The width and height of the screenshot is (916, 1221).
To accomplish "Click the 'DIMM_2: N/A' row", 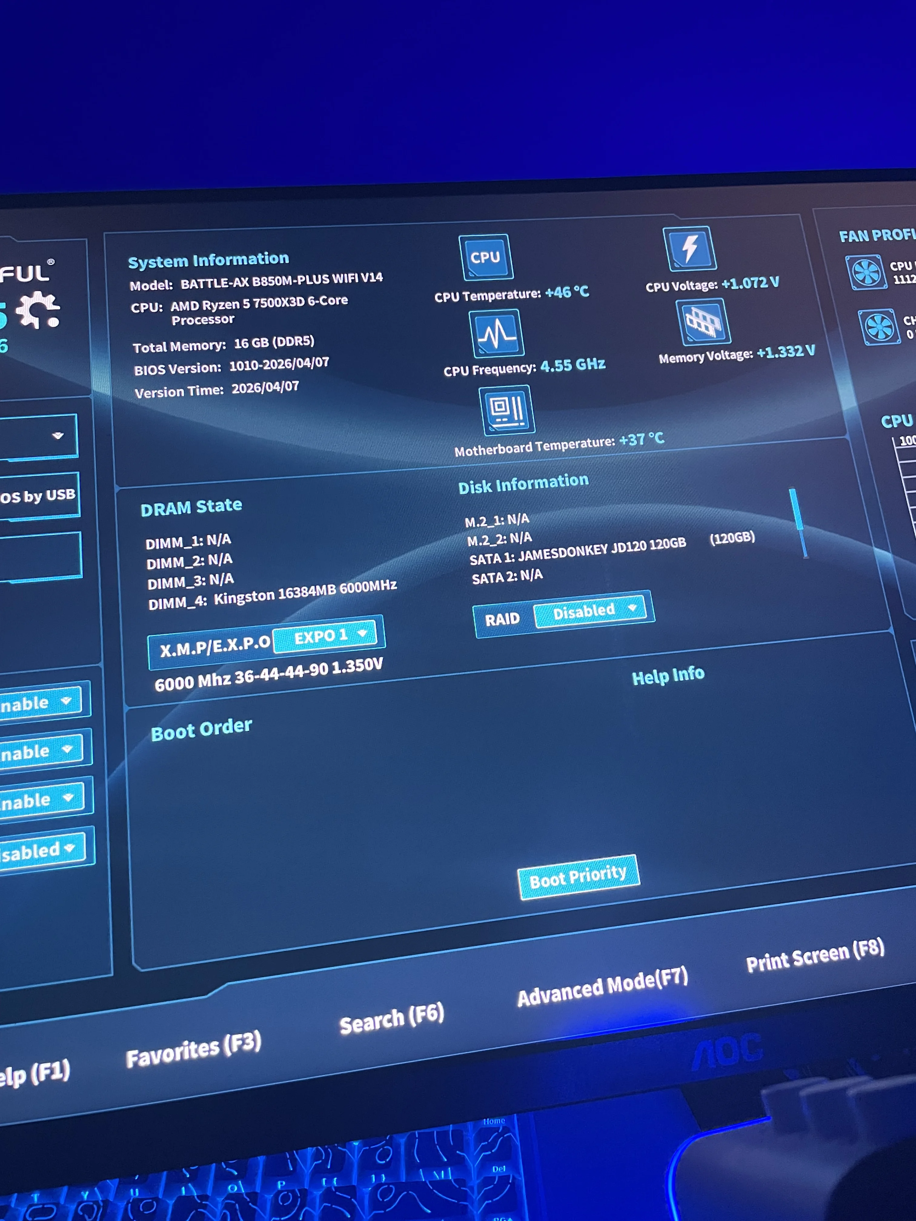I will click(189, 561).
